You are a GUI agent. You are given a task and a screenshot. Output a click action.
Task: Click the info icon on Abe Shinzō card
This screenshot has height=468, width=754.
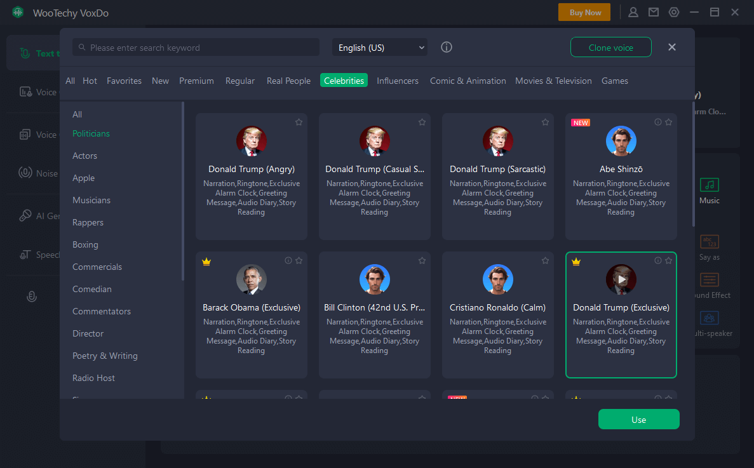pyautogui.click(x=658, y=122)
